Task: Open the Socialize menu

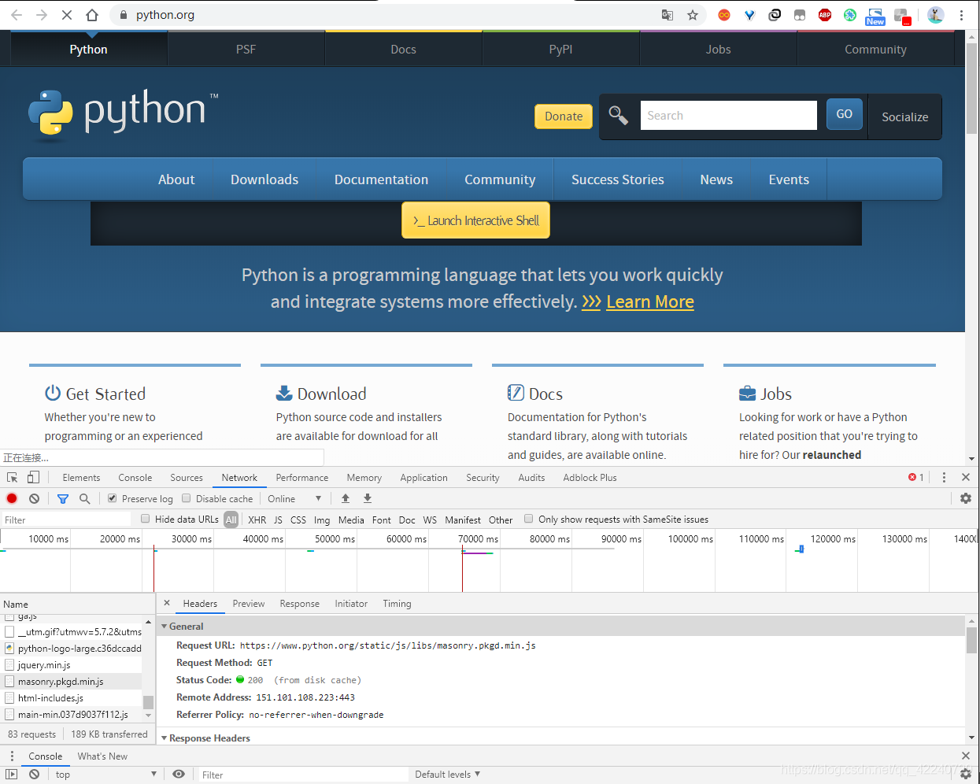Action: 905,116
